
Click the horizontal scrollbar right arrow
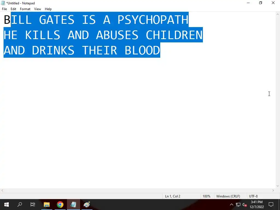(x=273, y=191)
